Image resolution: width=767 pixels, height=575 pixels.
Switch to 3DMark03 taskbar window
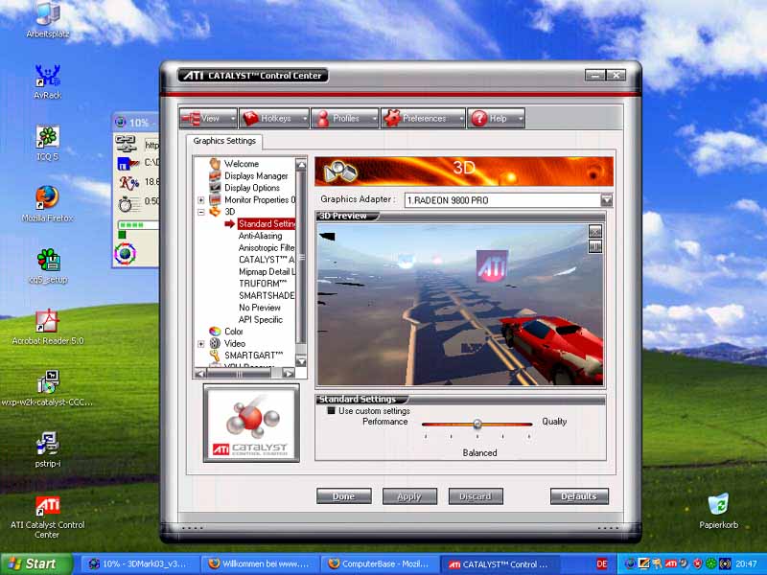coord(138,563)
